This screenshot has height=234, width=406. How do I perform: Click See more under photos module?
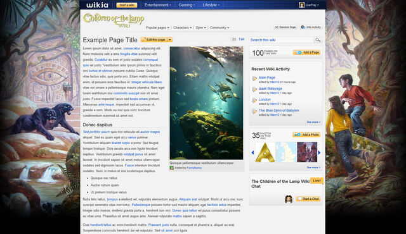(313, 168)
